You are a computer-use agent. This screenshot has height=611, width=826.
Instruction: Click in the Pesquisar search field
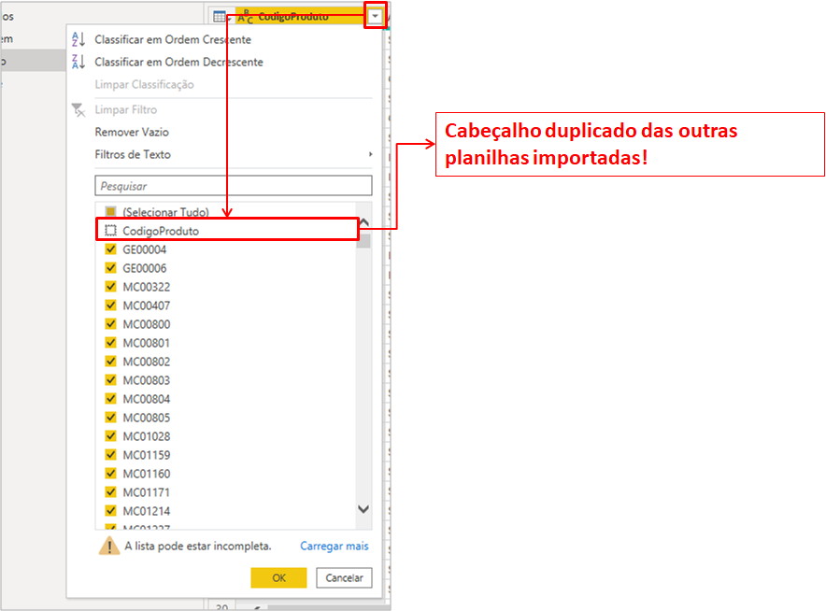click(x=233, y=186)
